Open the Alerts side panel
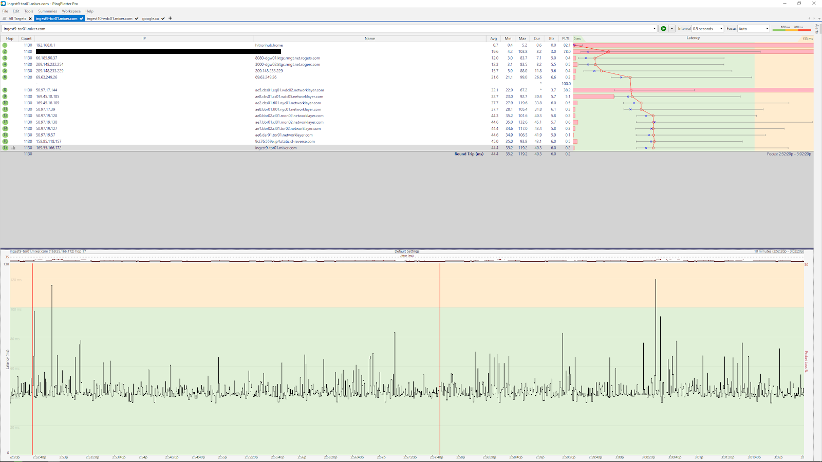The height and width of the screenshot is (462, 822). (817, 29)
